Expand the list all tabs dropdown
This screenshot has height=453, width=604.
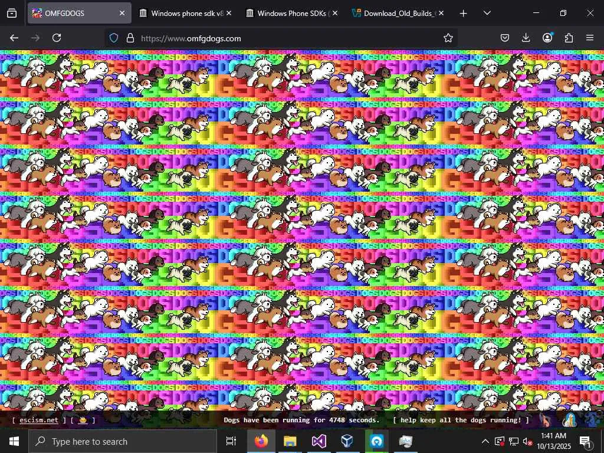(487, 13)
